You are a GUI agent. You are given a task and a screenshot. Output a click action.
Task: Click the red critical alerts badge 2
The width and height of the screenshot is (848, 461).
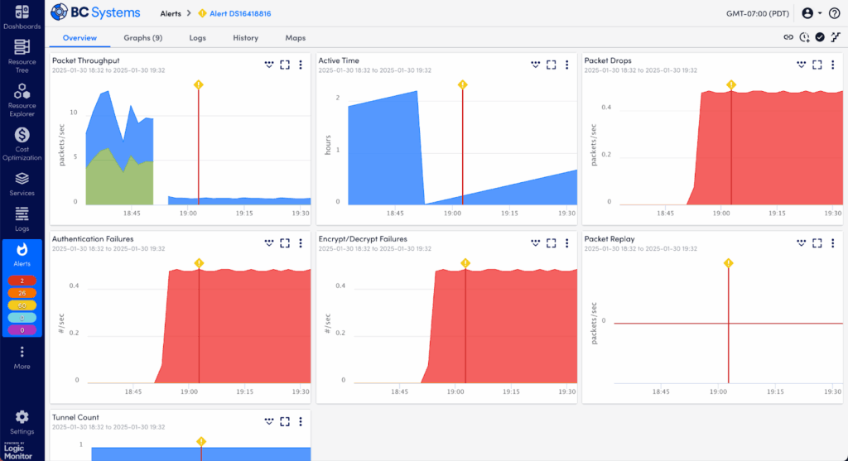coord(22,281)
